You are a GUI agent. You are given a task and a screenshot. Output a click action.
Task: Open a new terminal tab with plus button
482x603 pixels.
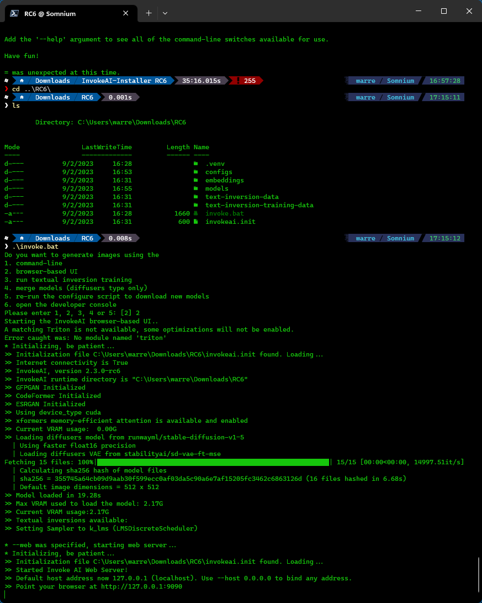149,13
